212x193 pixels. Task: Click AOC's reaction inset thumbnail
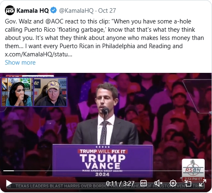17,92
